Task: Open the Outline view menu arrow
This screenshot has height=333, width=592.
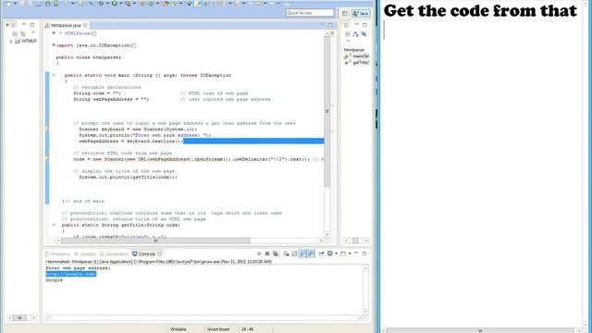Action: 348,41
